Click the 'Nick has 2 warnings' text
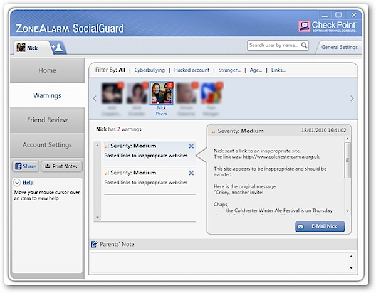 pyautogui.click(x=118, y=129)
